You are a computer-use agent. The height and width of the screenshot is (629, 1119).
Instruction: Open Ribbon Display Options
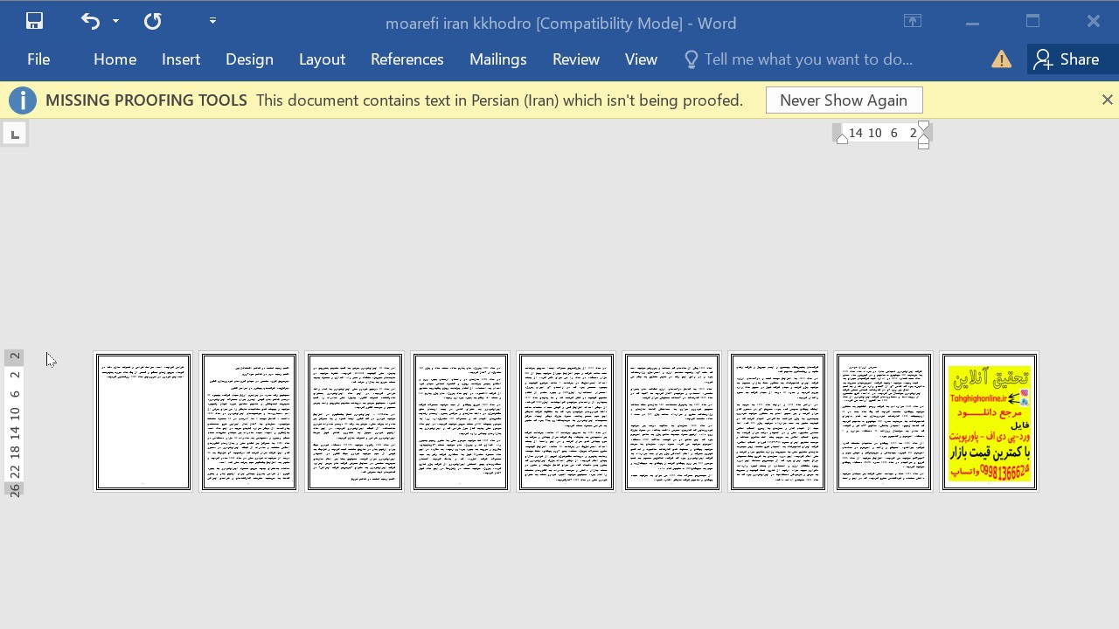(x=913, y=22)
